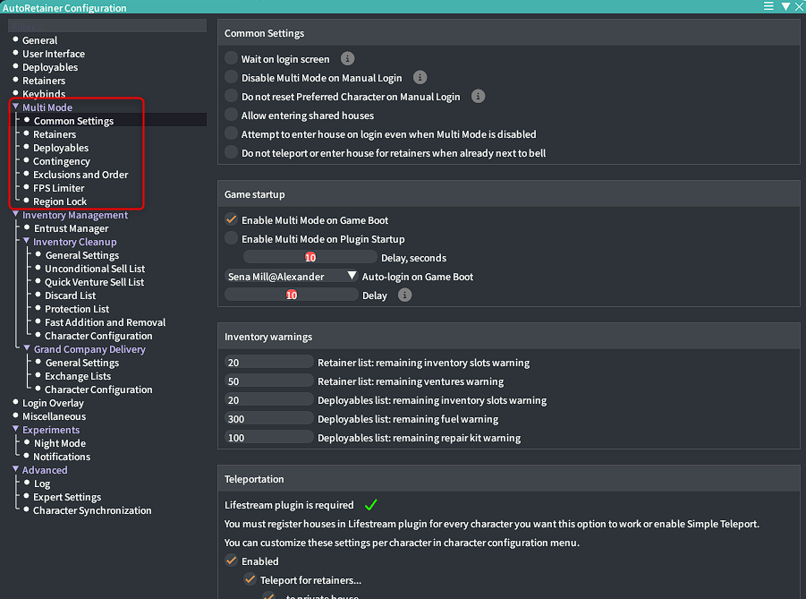Go to the Login Overlay settings
This screenshot has width=806, height=599.
pos(53,403)
